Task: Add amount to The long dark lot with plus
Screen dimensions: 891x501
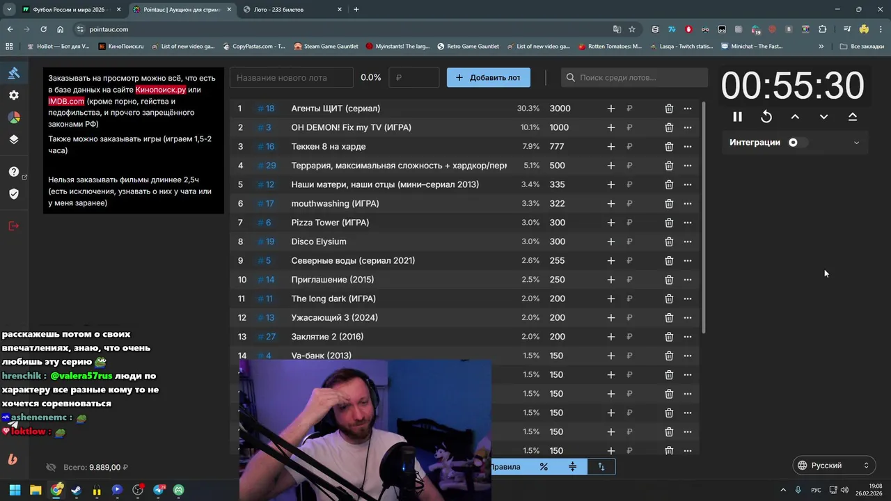Action: (610, 299)
